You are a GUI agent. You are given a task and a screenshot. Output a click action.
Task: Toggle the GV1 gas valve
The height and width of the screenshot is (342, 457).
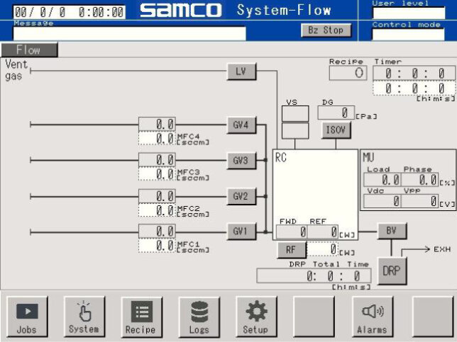click(241, 232)
